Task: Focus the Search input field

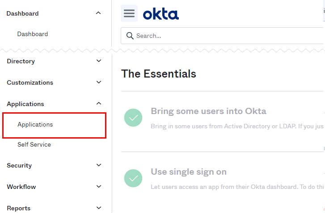Action: click(223, 36)
